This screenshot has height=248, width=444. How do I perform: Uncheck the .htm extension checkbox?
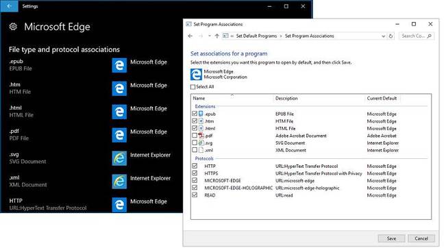click(195, 121)
